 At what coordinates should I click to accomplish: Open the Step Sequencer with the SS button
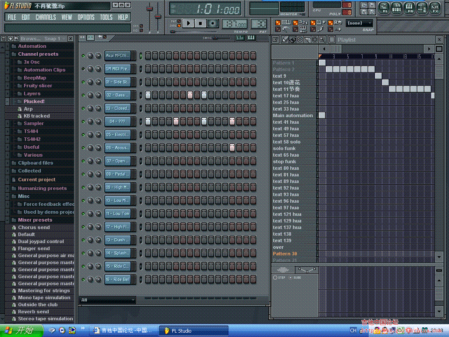(x=396, y=8)
